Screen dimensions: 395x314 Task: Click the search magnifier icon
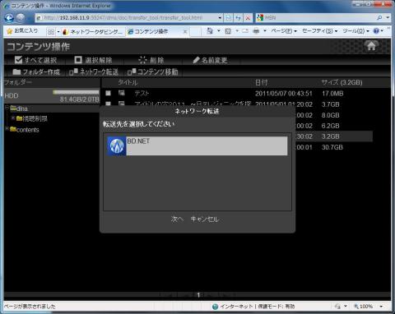tap(379, 18)
